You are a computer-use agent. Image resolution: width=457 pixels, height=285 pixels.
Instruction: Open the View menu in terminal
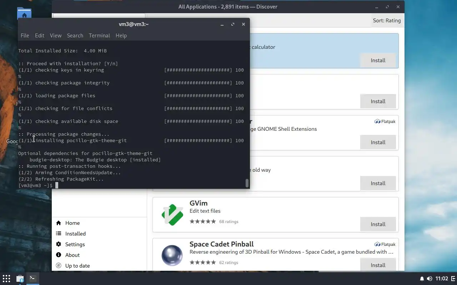coord(56,36)
